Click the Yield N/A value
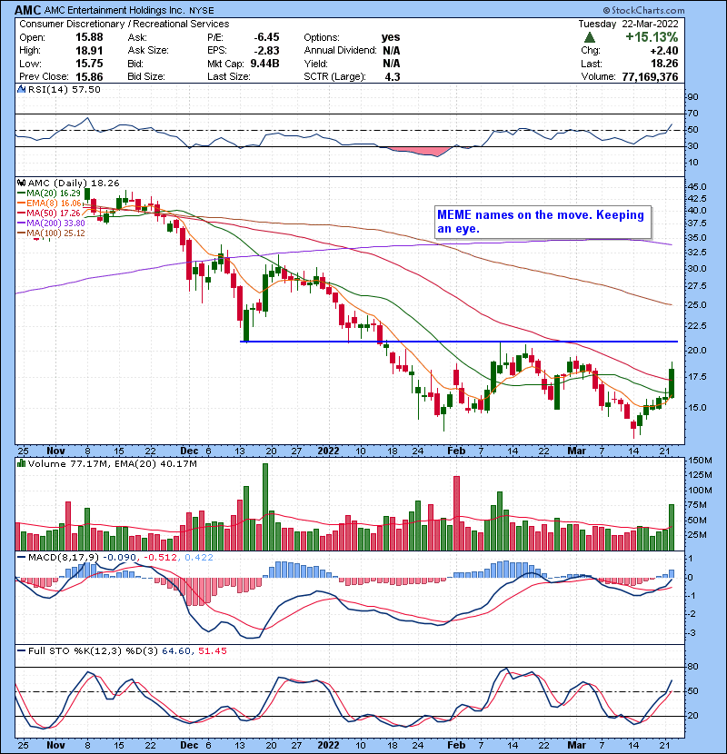Viewport: 727px width, 754px height. click(391, 64)
